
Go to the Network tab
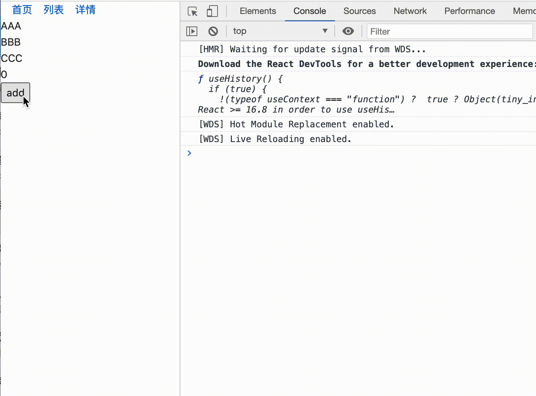pos(410,11)
